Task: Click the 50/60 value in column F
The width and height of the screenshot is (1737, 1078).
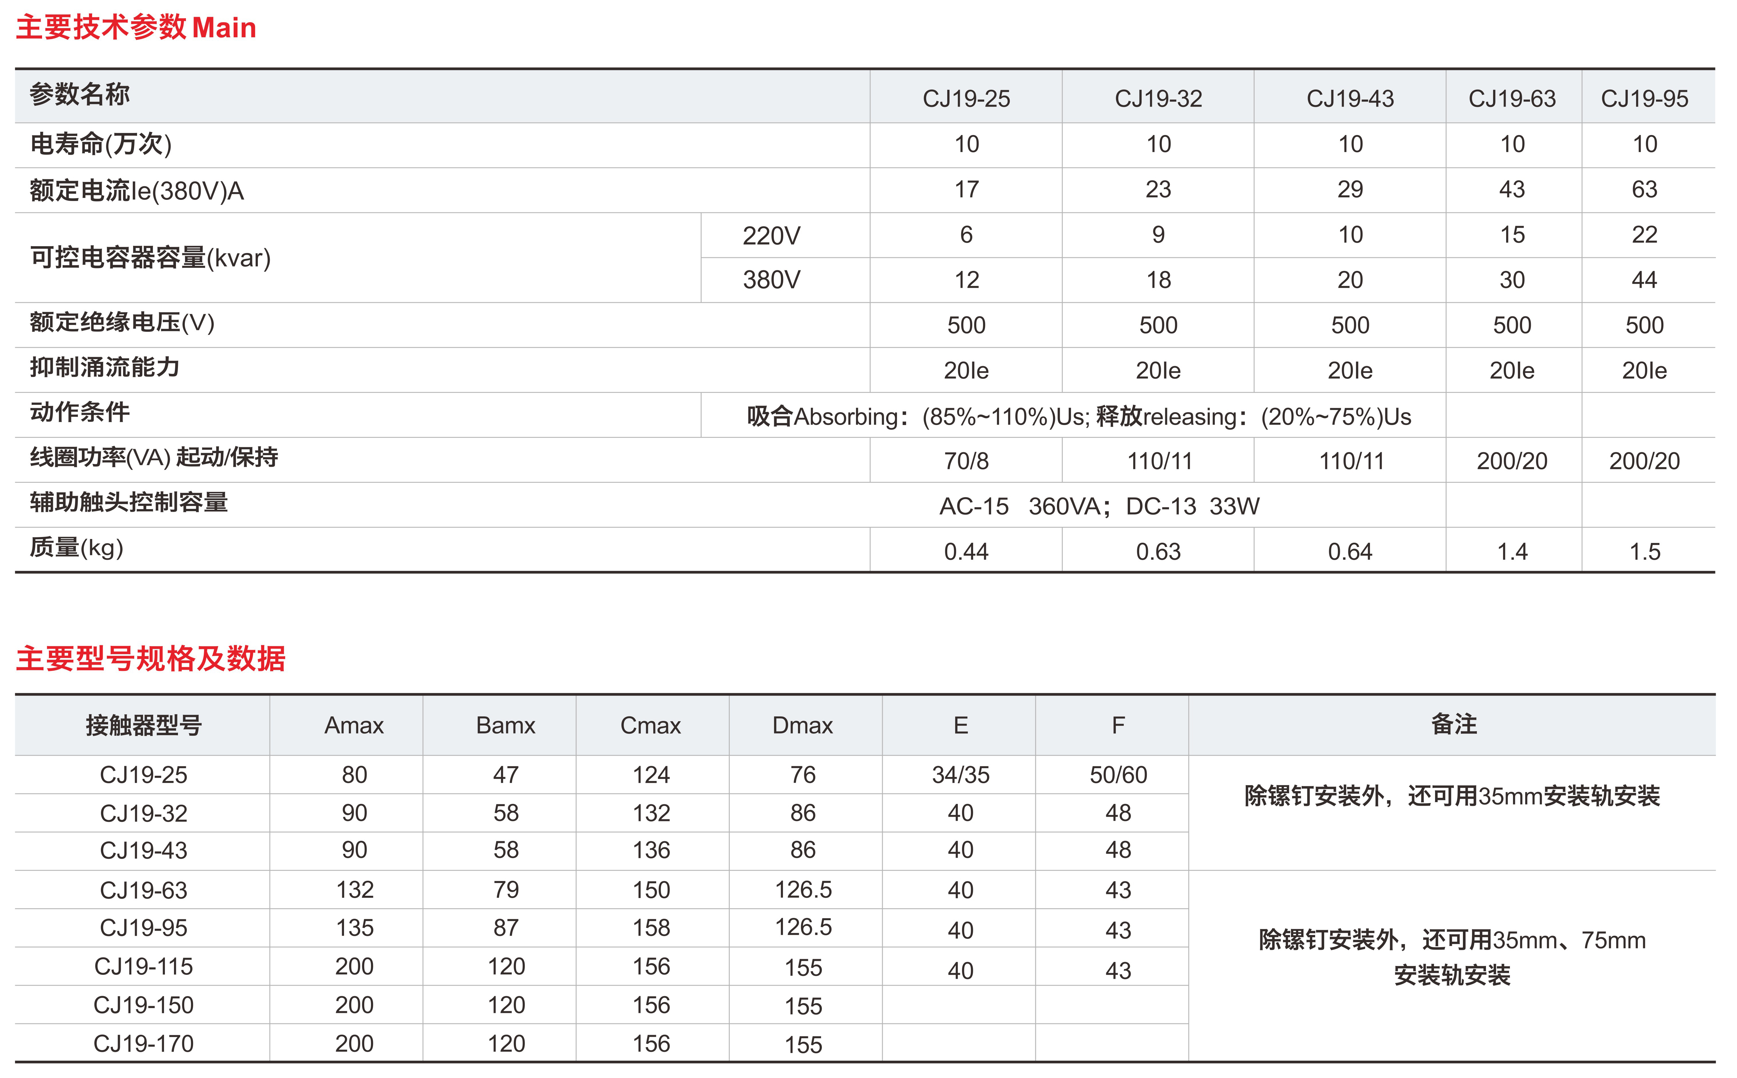Action: pos(1118,774)
